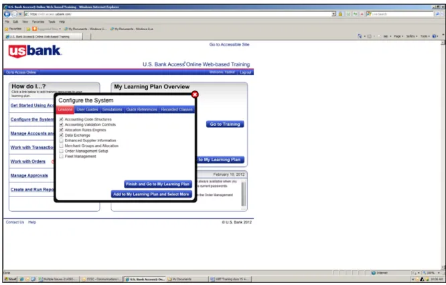
Task: Click the Refresh icon beside the address bar
Action: coord(355,14)
